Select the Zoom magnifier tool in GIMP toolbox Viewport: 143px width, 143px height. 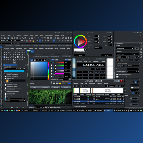coord(22,59)
